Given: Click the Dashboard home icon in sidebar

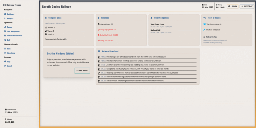Looking at the screenshot, I should [5, 14].
